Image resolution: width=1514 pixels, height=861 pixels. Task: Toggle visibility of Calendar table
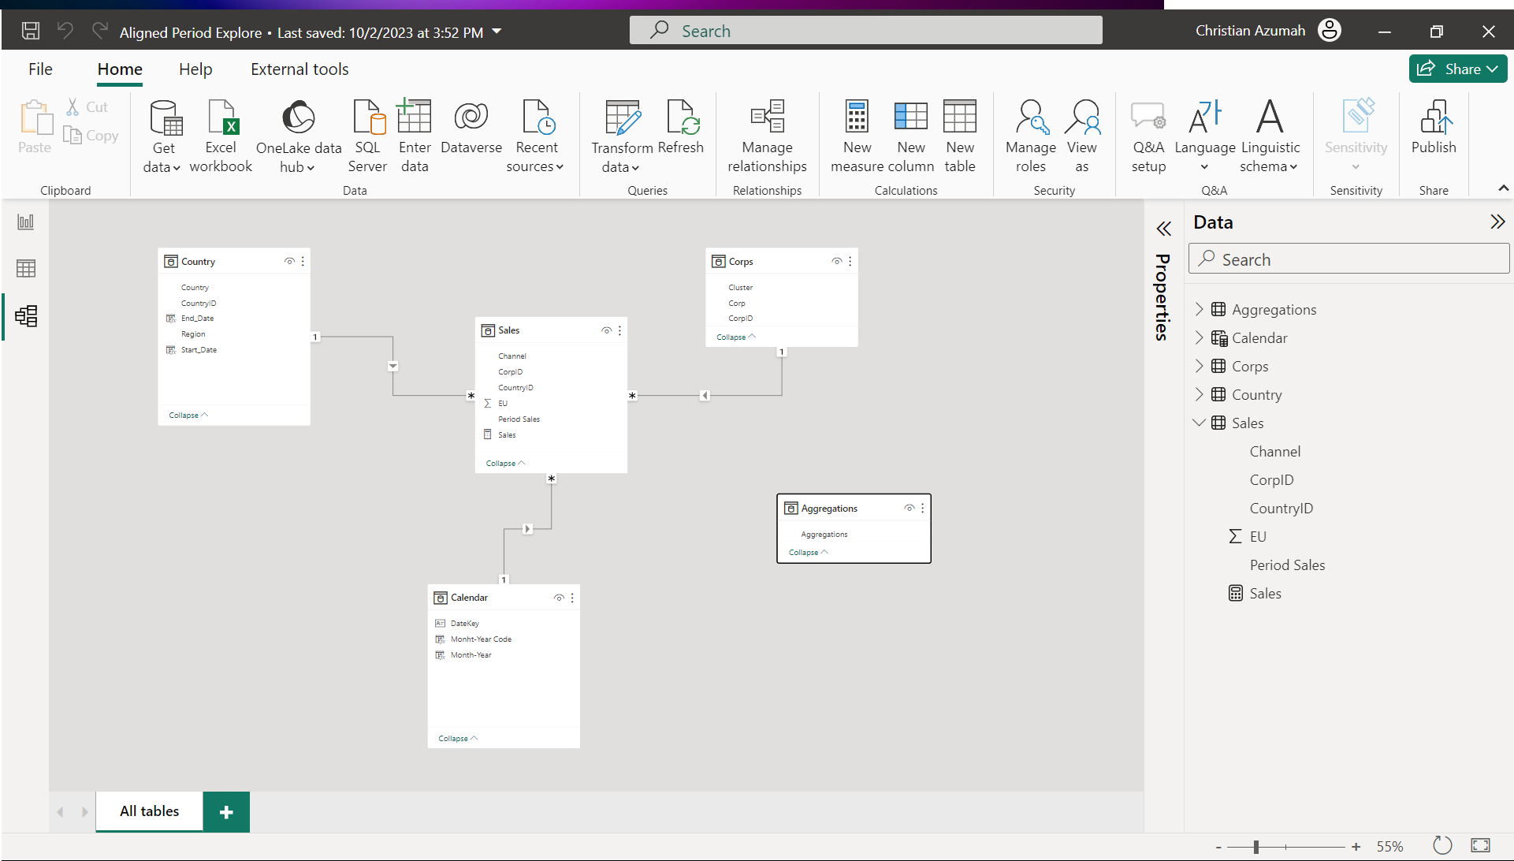(559, 598)
